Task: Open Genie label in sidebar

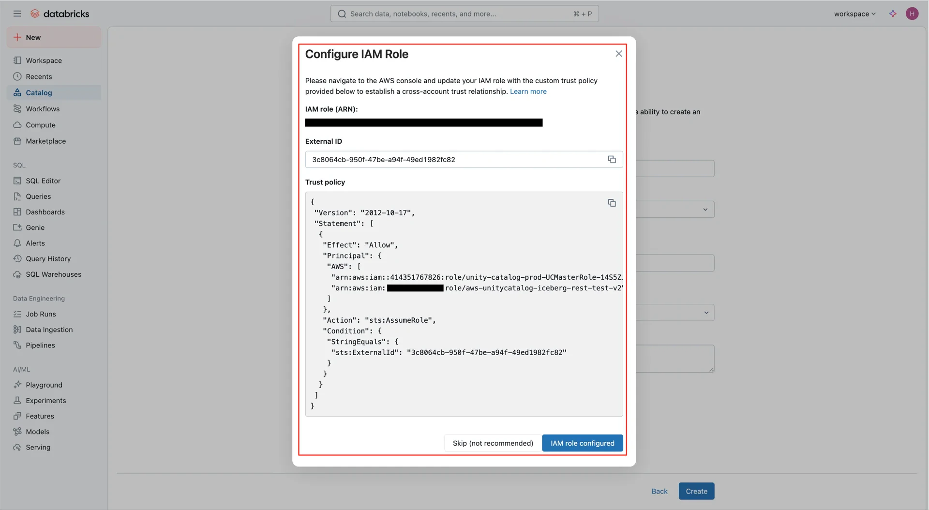Action: (35, 227)
